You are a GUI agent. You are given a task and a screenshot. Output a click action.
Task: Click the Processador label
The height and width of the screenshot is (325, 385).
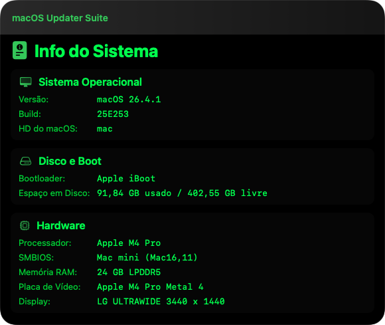pos(45,243)
